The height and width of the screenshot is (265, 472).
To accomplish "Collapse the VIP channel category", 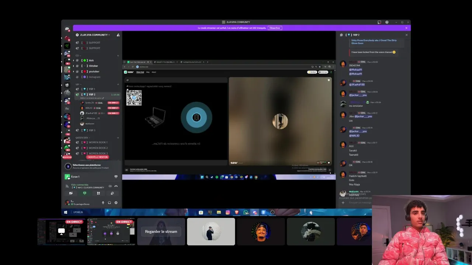I will coord(78,84).
